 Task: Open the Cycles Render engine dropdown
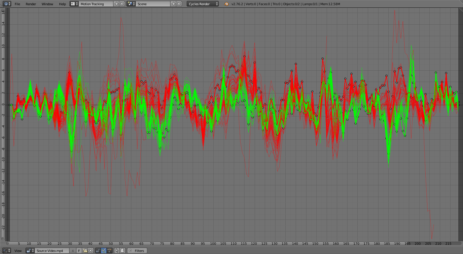tap(203, 4)
